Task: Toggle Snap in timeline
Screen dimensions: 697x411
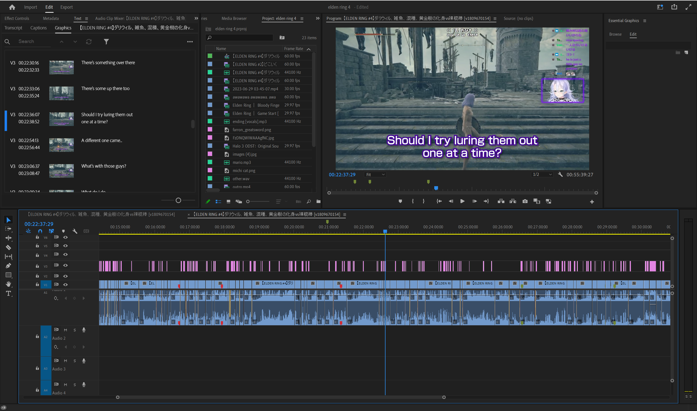Action: tap(40, 231)
